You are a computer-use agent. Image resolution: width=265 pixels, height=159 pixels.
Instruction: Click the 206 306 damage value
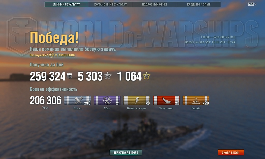tap(46, 100)
